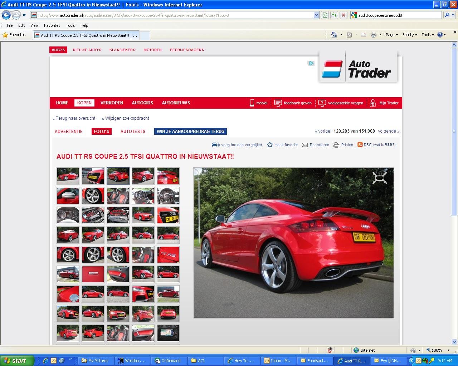Open the Safety dropdown menu
This screenshot has width=458, height=366.
pyautogui.click(x=409, y=35)
